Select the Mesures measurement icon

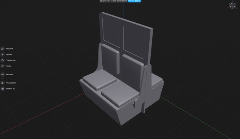[x=3, y=75]
